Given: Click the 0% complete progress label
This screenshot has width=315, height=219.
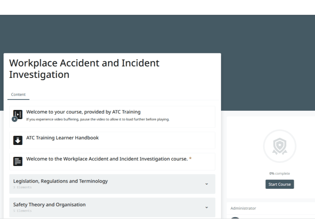Looking at the screenshot, I should 280,173.
